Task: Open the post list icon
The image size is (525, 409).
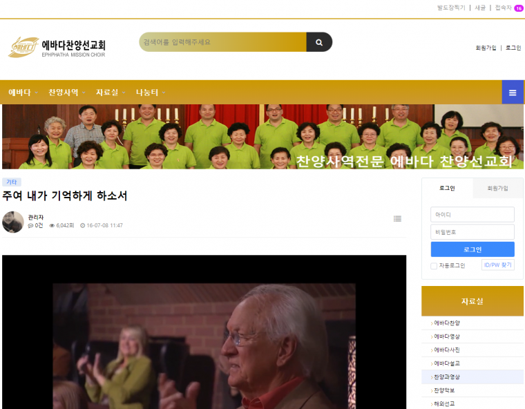Action: pyautogui.click(x=397, y=219)
